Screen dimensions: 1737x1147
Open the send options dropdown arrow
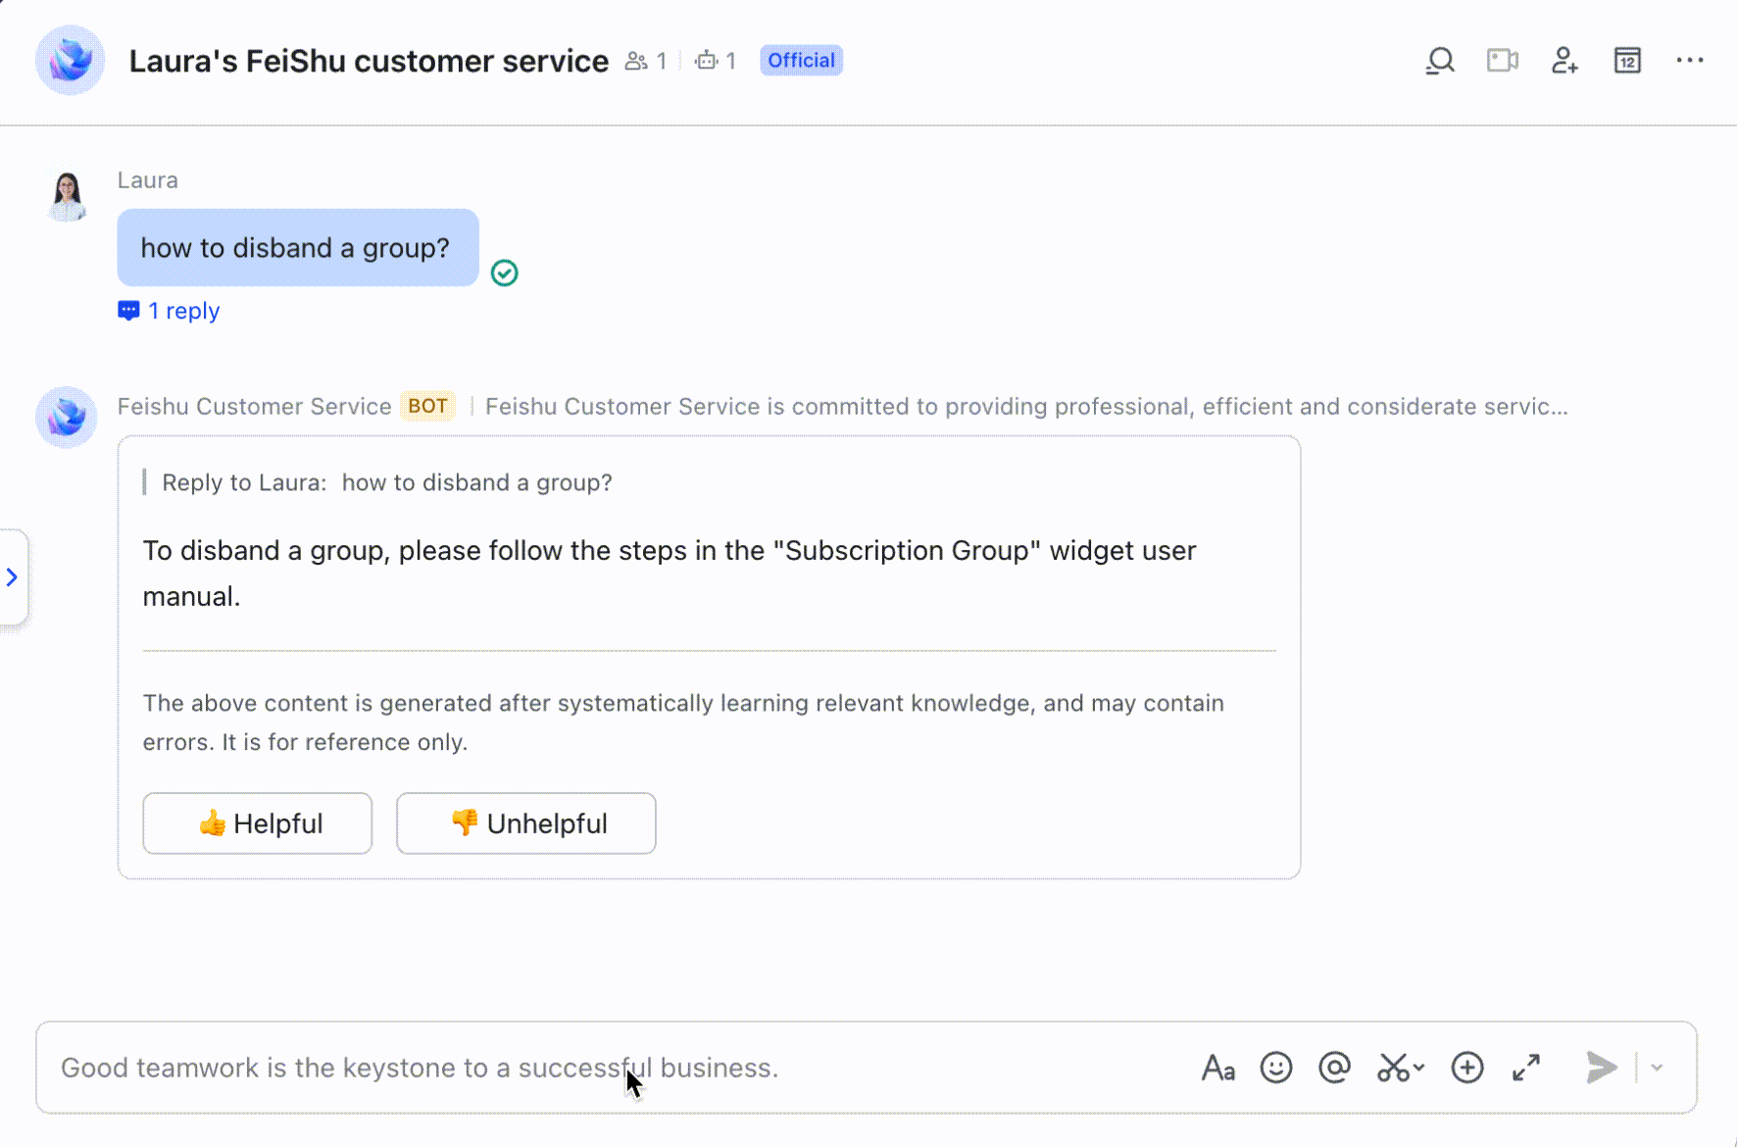pos(1657,1068)
